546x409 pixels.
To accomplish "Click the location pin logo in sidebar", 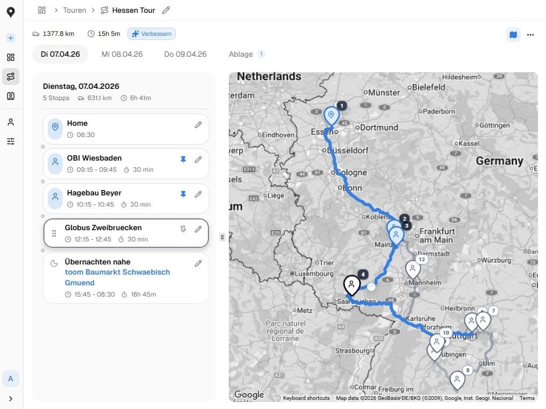I will (x=11, y=12).
